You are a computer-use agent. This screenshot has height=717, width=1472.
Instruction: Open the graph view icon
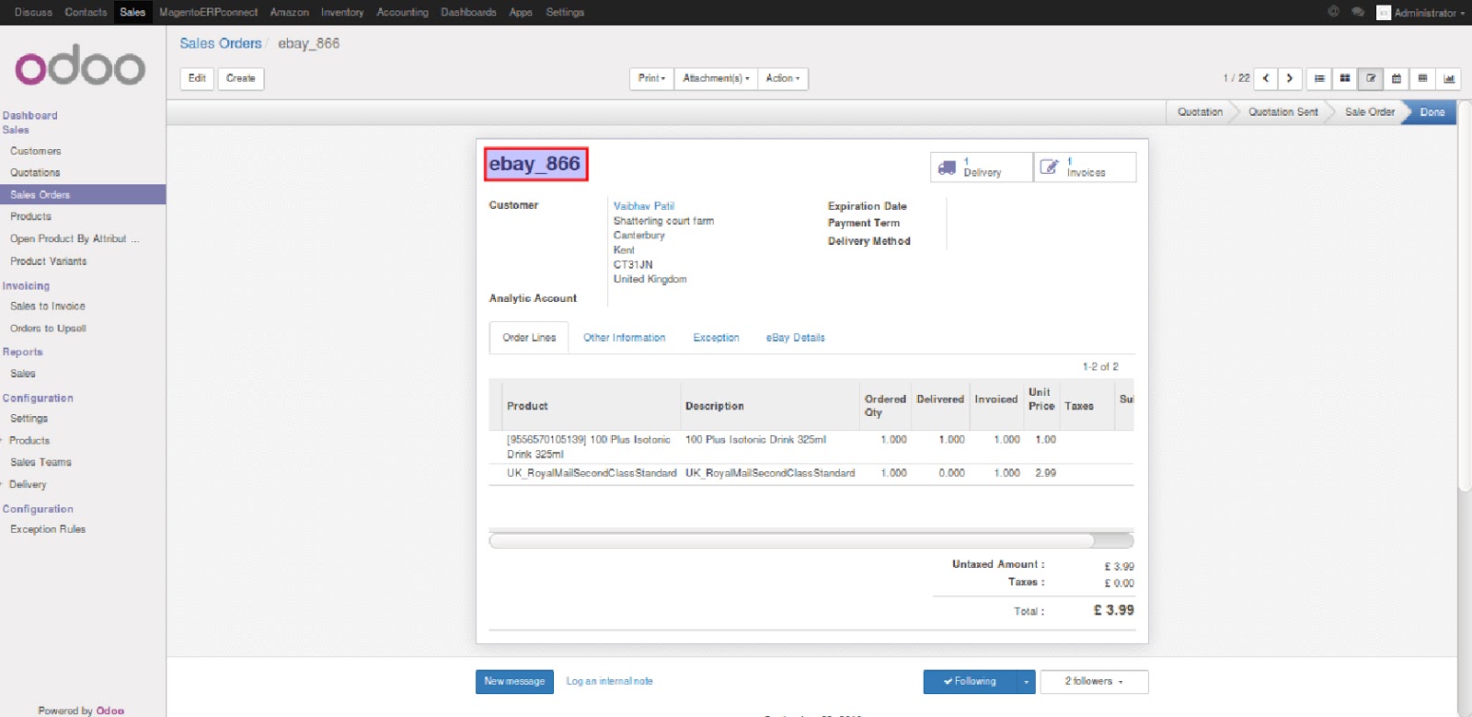coord(1449,78)
